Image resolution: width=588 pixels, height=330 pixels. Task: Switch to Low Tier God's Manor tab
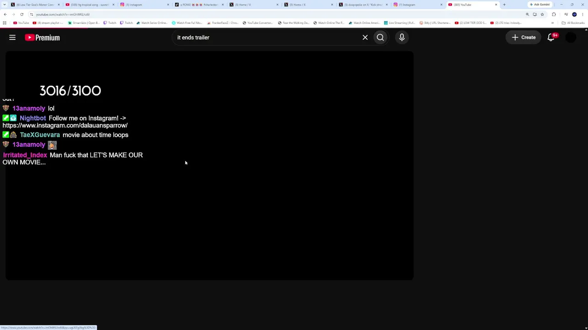point(36,5)
